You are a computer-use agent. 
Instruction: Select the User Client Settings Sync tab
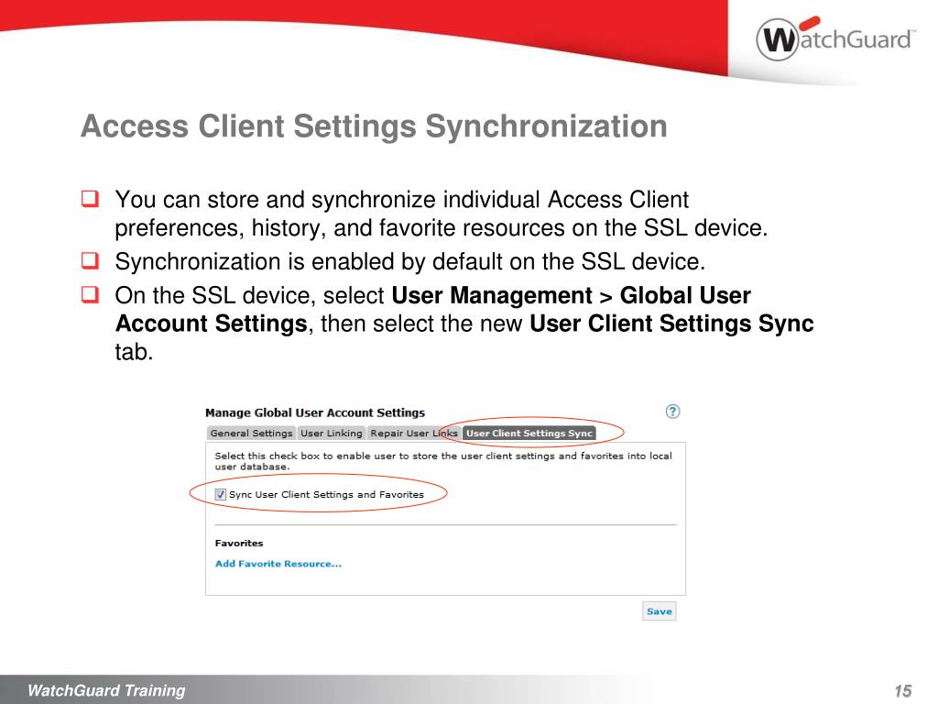[529, 433]
